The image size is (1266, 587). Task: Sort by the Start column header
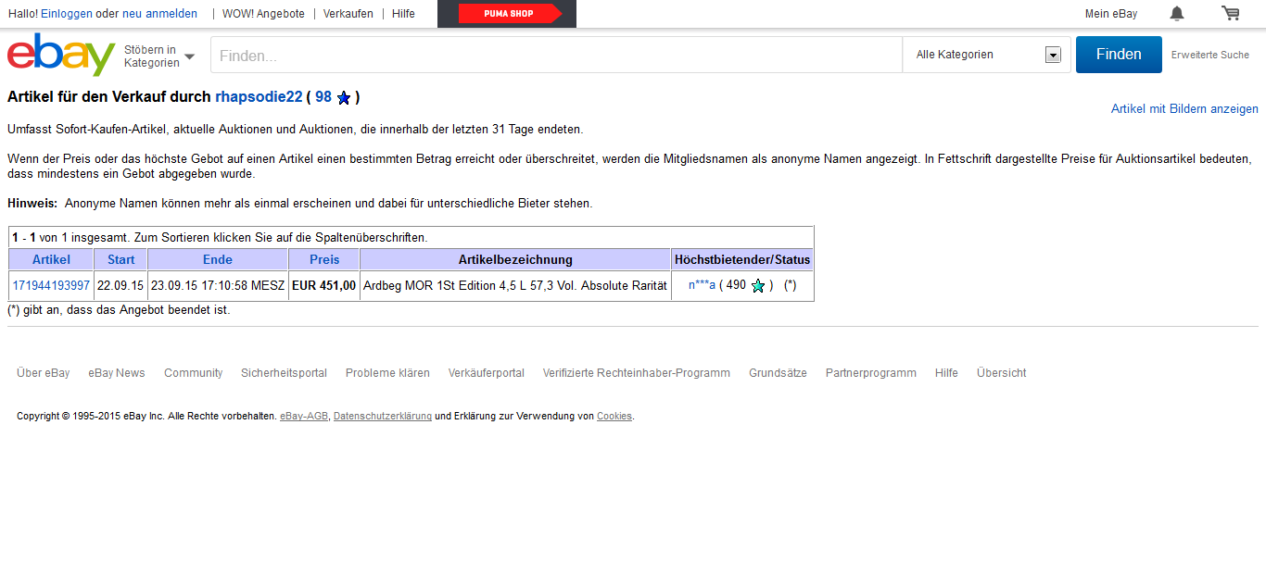pyautogui.click(x=120, y=259)
